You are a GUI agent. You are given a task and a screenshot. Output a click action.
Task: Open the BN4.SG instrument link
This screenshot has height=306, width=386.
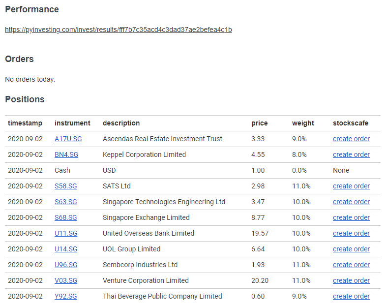[x=66, y=155]
